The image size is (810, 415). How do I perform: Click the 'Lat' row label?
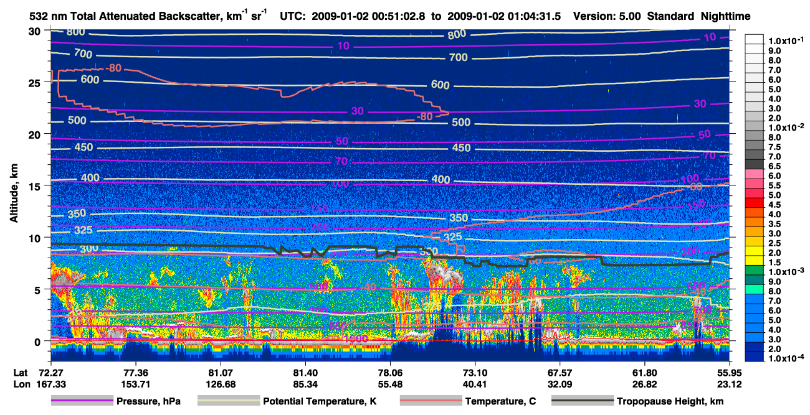pos(21,372)
